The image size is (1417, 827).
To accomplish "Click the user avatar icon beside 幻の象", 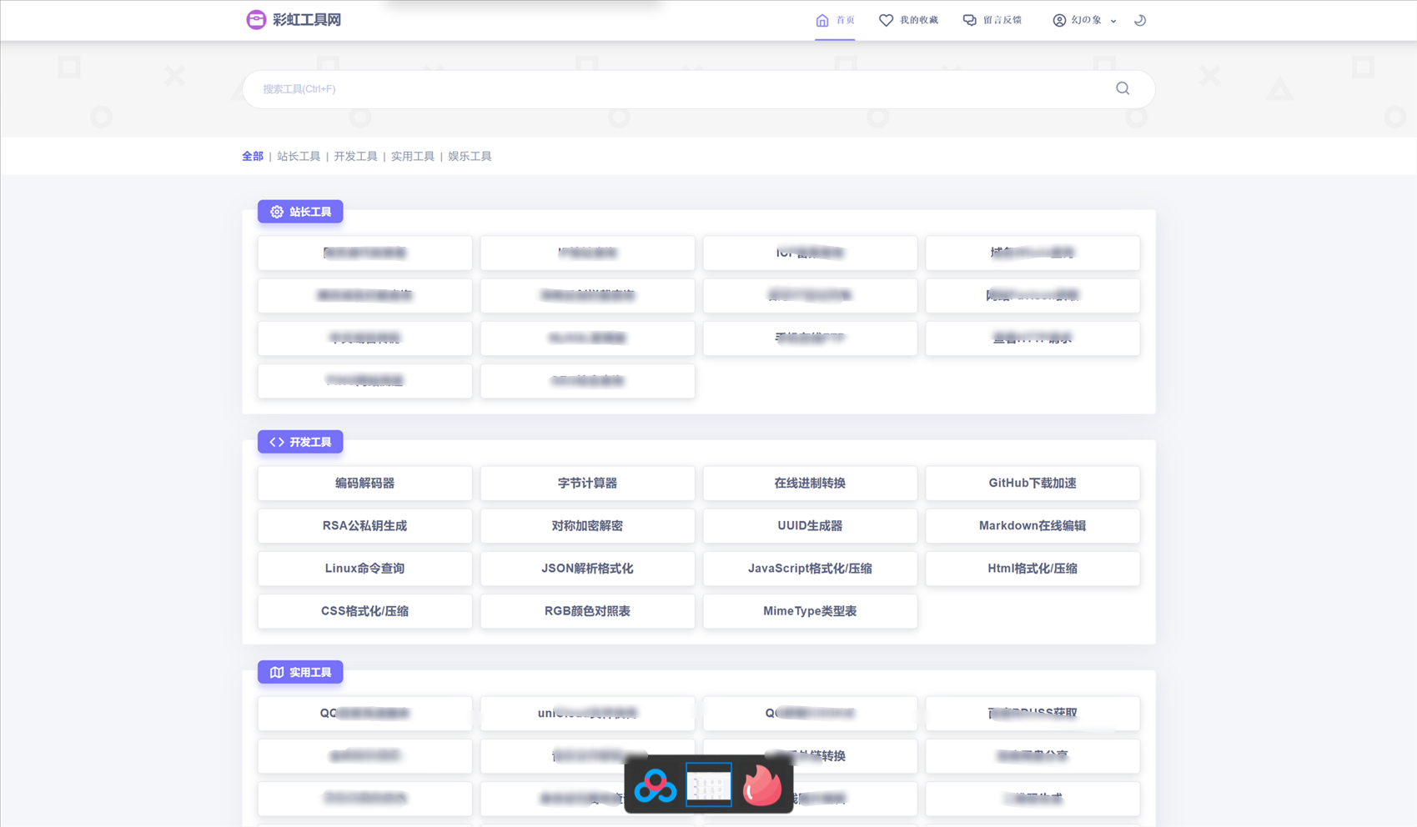I will click(x=1059, y=20).
